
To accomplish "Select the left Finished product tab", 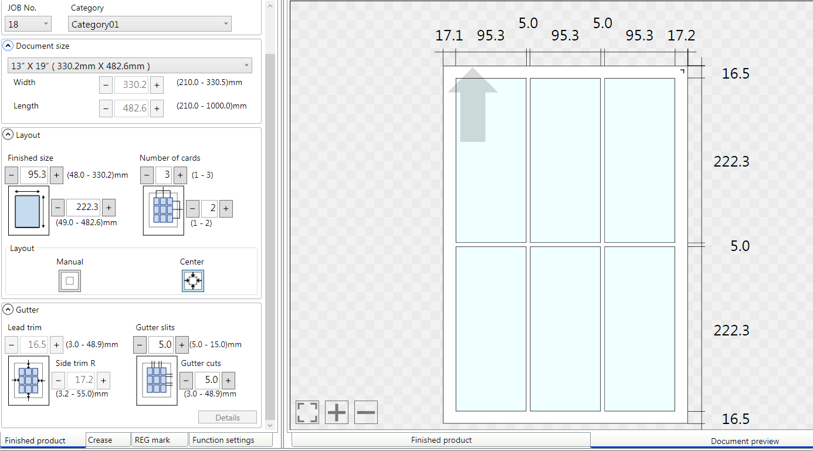I will [x=43, y=440].
